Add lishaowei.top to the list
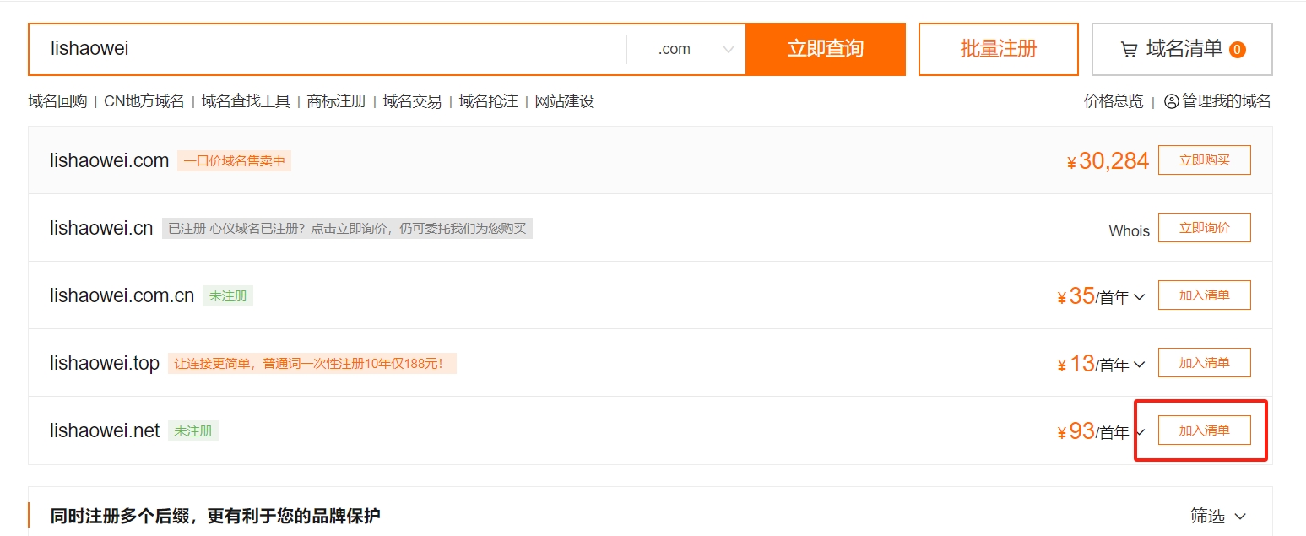This screenshot has height=536, width=1306. point(1204,363)
